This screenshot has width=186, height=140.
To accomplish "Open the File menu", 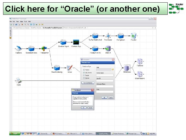I will click(x=11, y=22).
